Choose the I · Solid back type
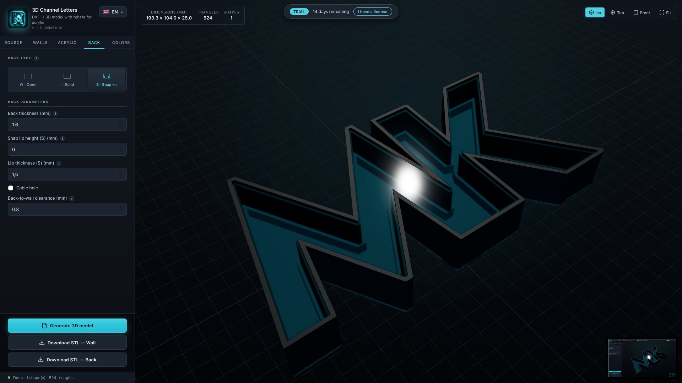682x383 pixels. click(x=67, y=79)
